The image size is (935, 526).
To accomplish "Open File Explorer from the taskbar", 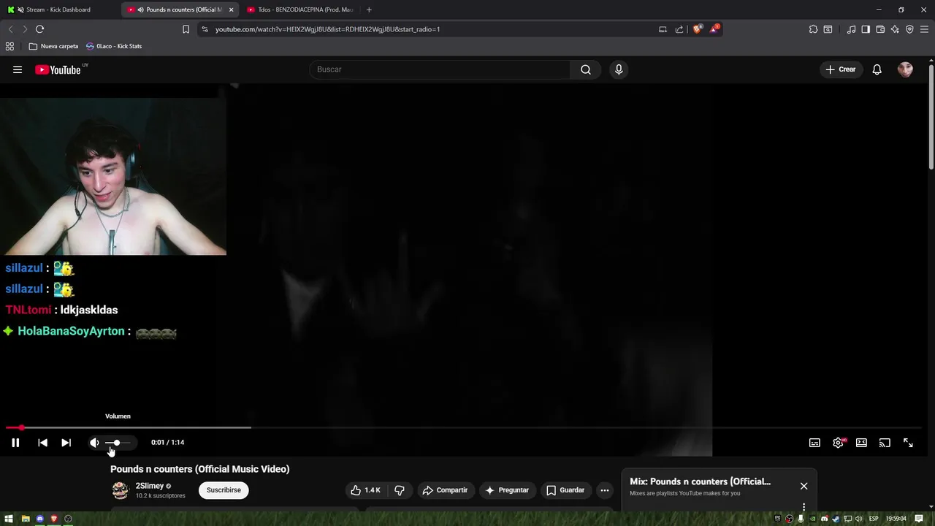I will point(26,519).
